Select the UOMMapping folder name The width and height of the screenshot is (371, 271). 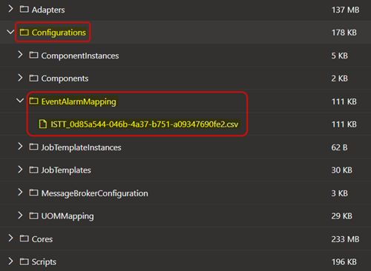coord(68,216)
